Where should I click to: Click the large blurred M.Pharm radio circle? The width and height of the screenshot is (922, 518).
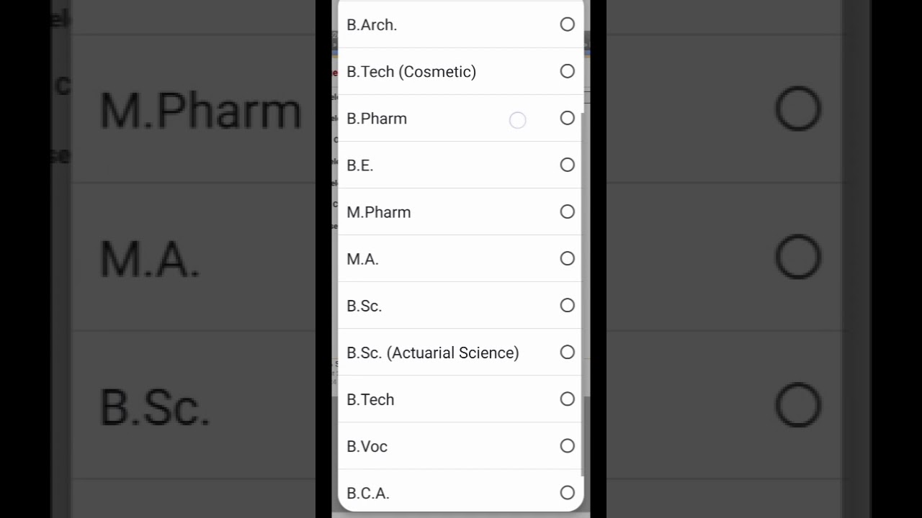pyautogui.click(x=798, y=109)
